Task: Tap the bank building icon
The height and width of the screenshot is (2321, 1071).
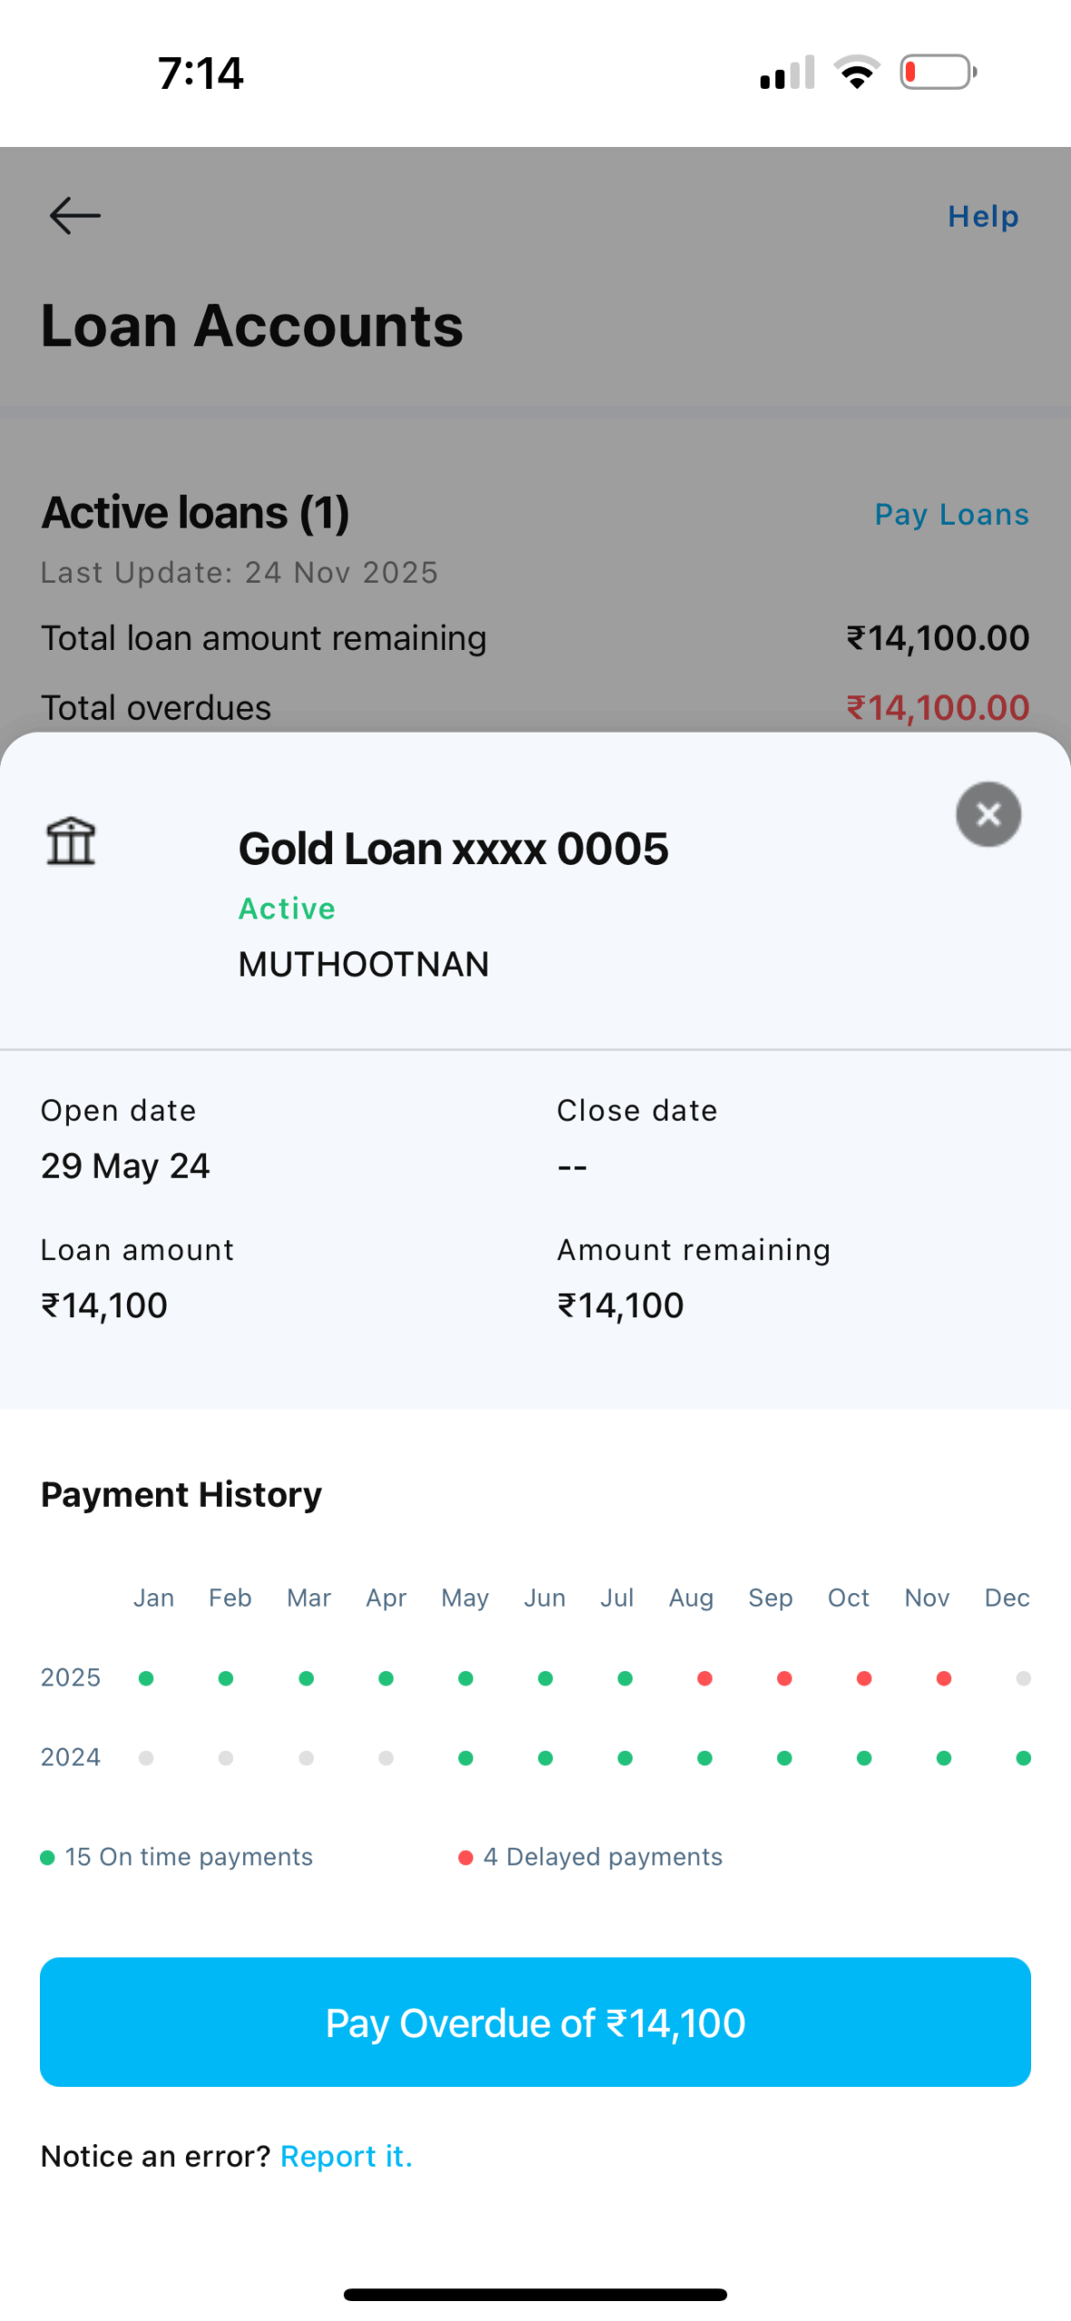Action: point(71,840)
